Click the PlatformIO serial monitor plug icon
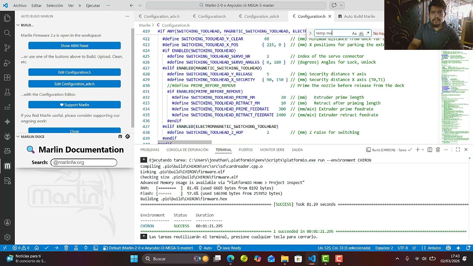The width and height of the screenshot is (473, 266). coord(86,248)
